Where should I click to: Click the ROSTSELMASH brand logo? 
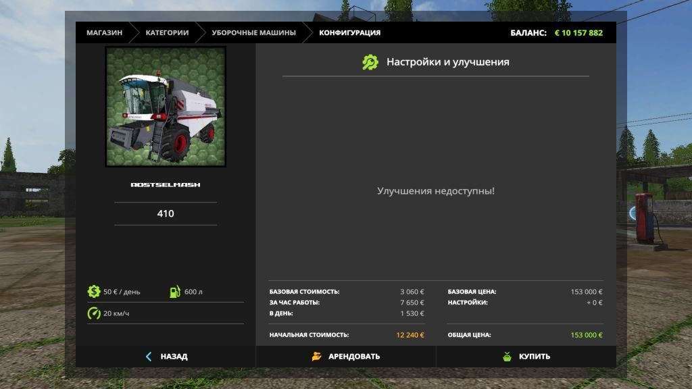point(166,184)
